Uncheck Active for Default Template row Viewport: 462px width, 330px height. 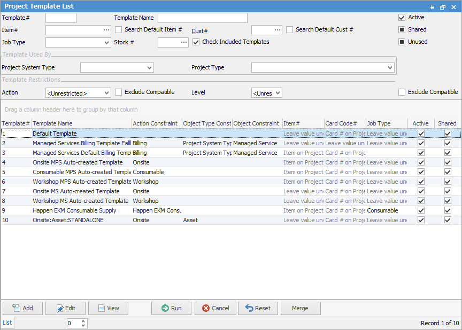tap(421, 133)
